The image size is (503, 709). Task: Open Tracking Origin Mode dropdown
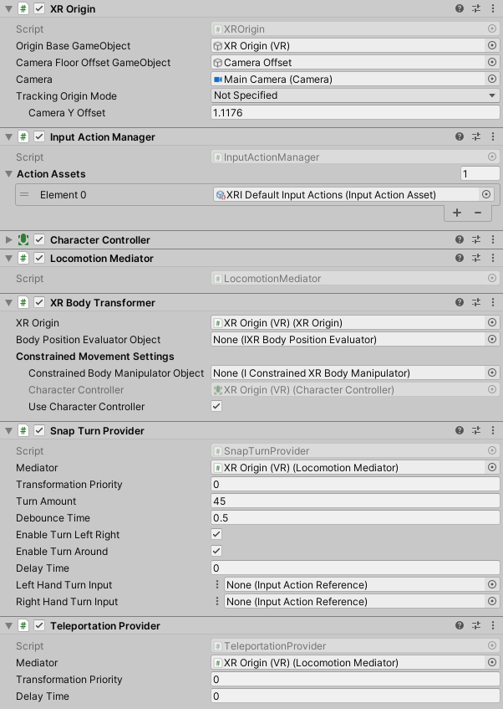click(x=355, y=96)
